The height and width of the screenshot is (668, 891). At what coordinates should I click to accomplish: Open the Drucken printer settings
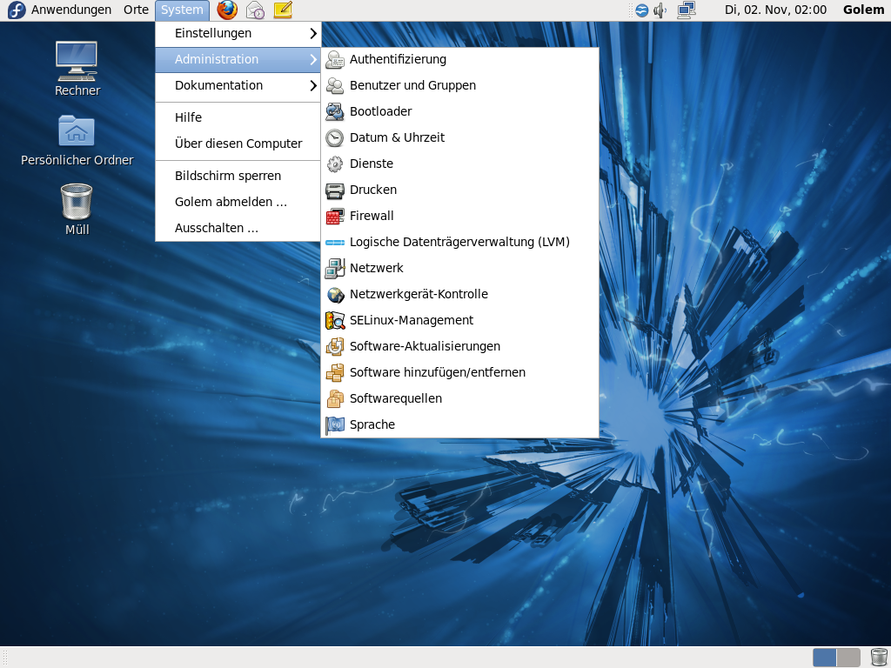coord(372,190)
